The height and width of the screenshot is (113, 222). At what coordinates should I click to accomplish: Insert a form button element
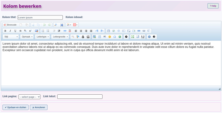coord(139,31)
